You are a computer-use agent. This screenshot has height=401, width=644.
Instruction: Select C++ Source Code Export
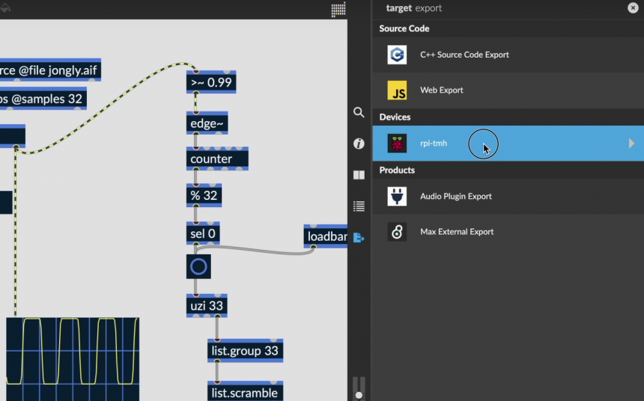(508, 55)
